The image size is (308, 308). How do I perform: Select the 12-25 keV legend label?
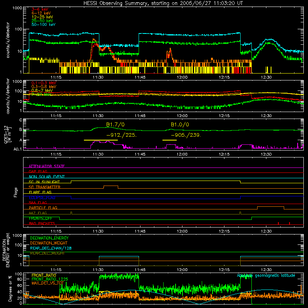(42, 17)
